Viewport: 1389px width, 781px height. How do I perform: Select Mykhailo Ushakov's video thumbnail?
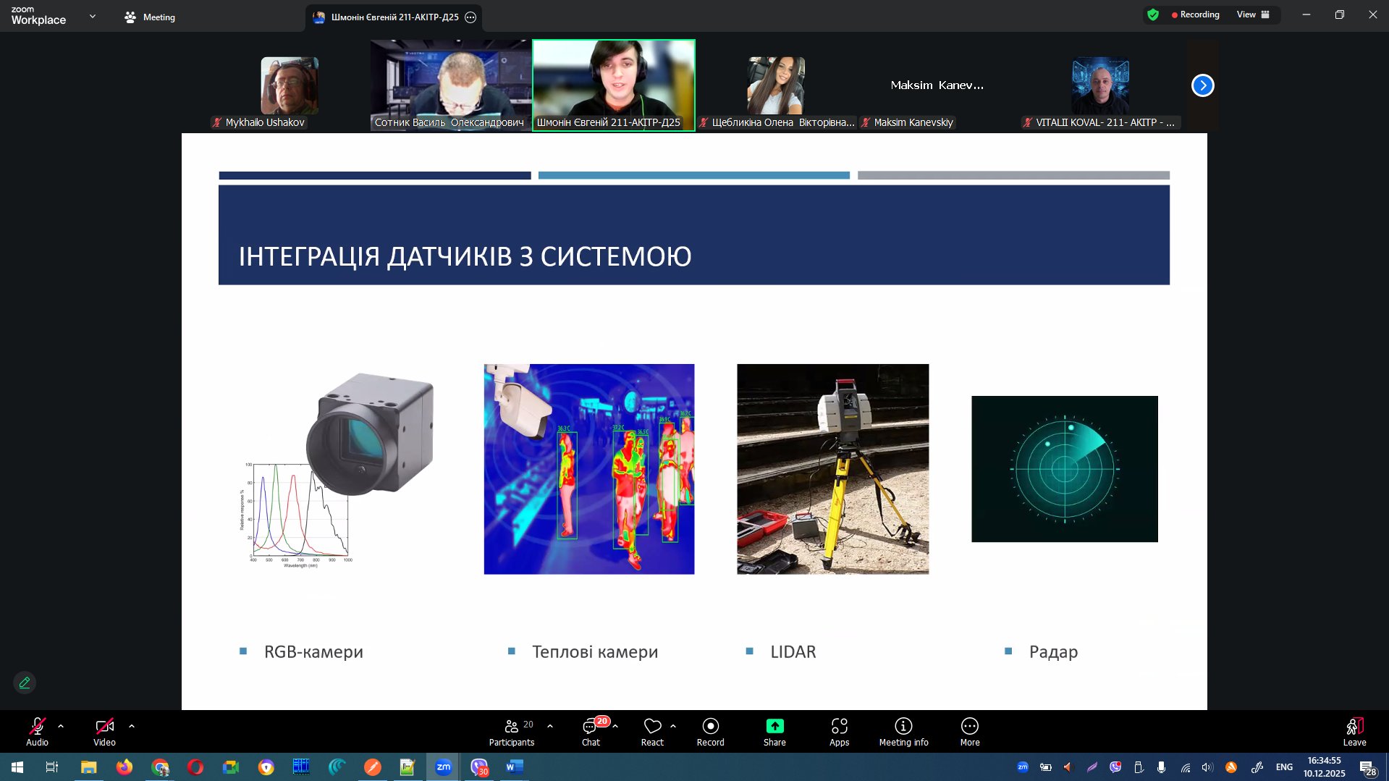(x=289, y=86)
